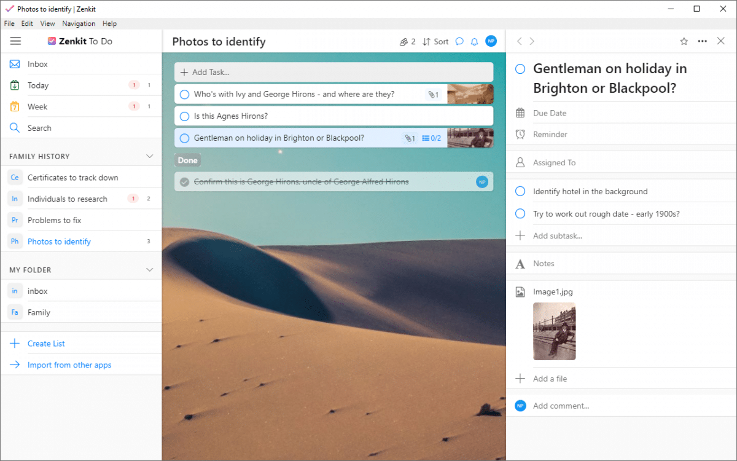Go to previous task arrow
This screenshot has height=461, width=737.
(x=519, y=41)
